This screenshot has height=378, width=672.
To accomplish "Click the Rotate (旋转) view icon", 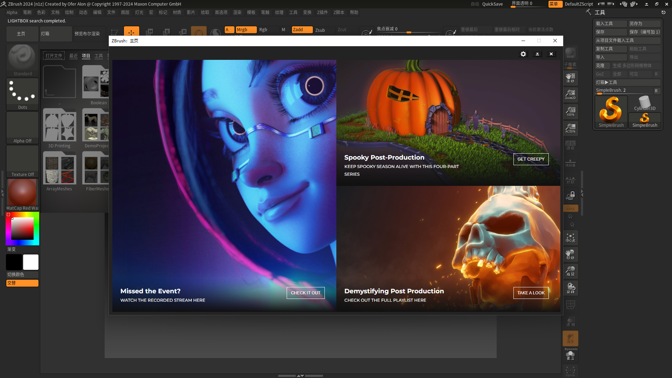I will pos(570,288).
